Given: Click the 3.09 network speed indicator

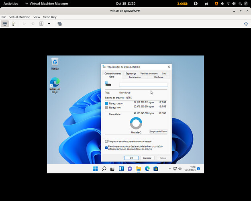Looking at the screenshot, I should click(182, 4).
